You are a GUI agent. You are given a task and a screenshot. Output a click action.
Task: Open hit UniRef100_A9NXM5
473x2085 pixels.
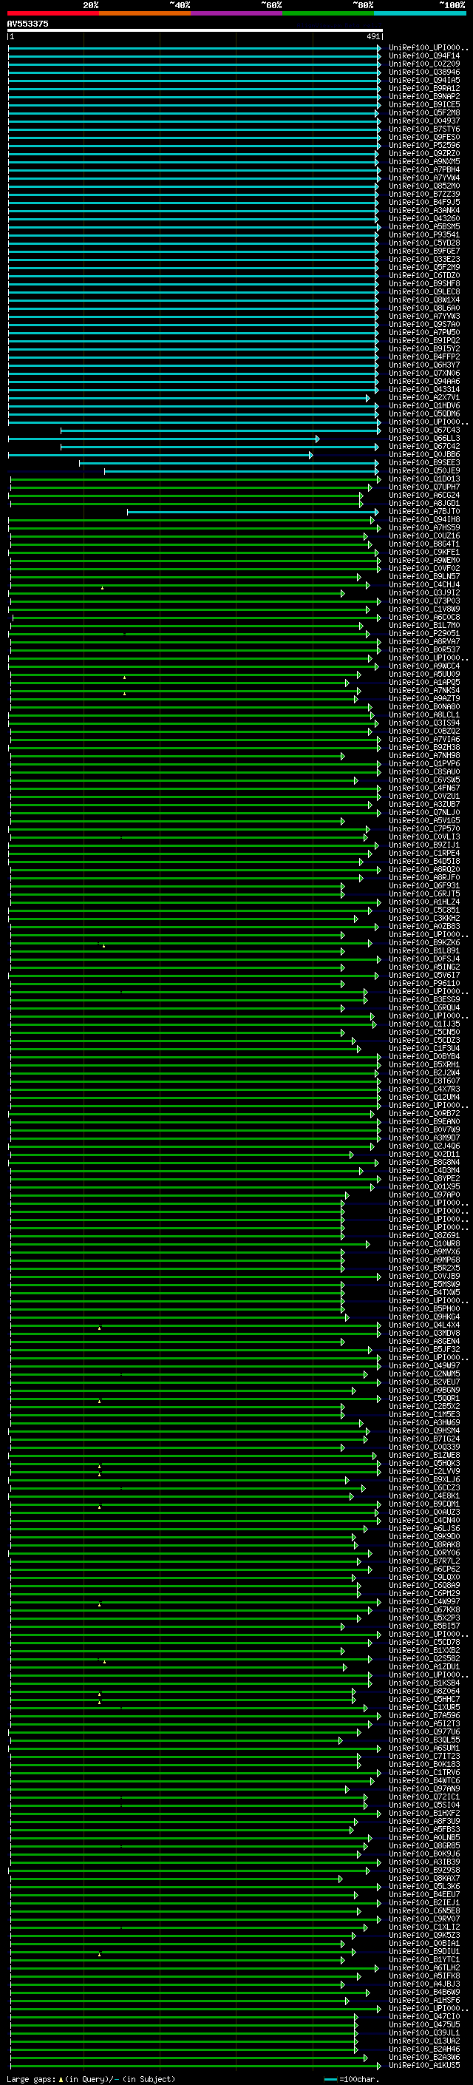(x=423, y=162)
